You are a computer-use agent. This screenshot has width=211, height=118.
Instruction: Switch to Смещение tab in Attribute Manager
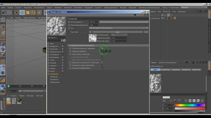click(176, 70)
